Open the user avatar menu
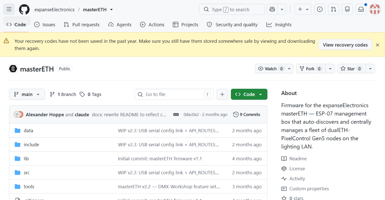The image size is (385, 200). pyautogui.click(x=375, y=9)
